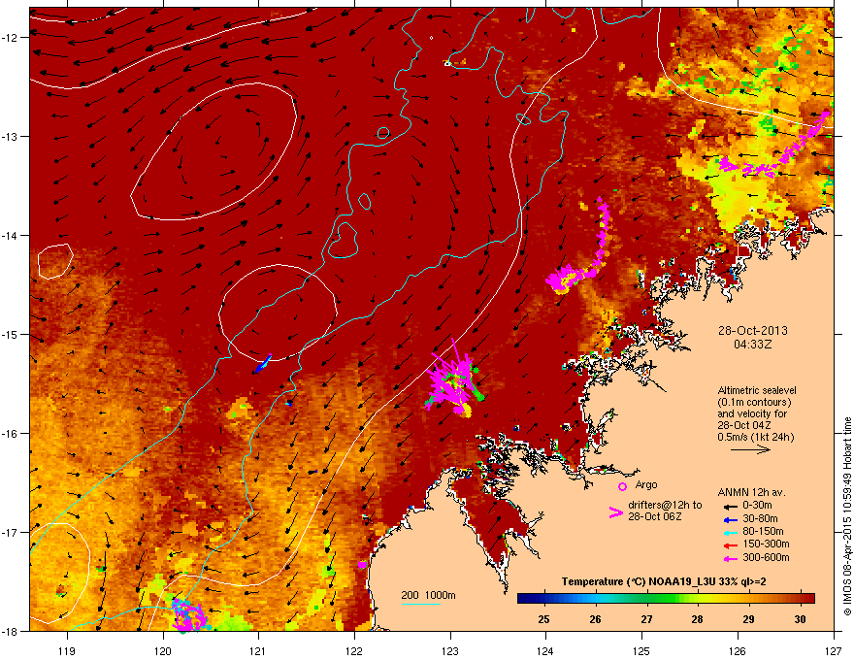Click the longitude axis label '127'
This screenshot has height=660, width=854.
(834, 650)
